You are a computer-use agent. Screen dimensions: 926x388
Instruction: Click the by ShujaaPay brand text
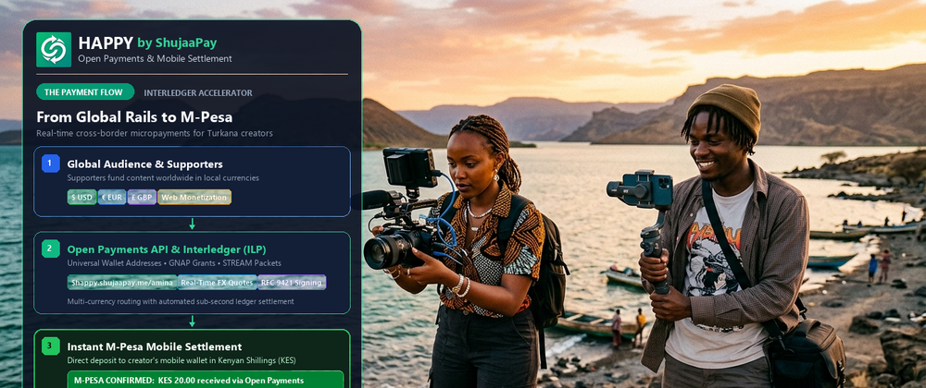point(177,43)
